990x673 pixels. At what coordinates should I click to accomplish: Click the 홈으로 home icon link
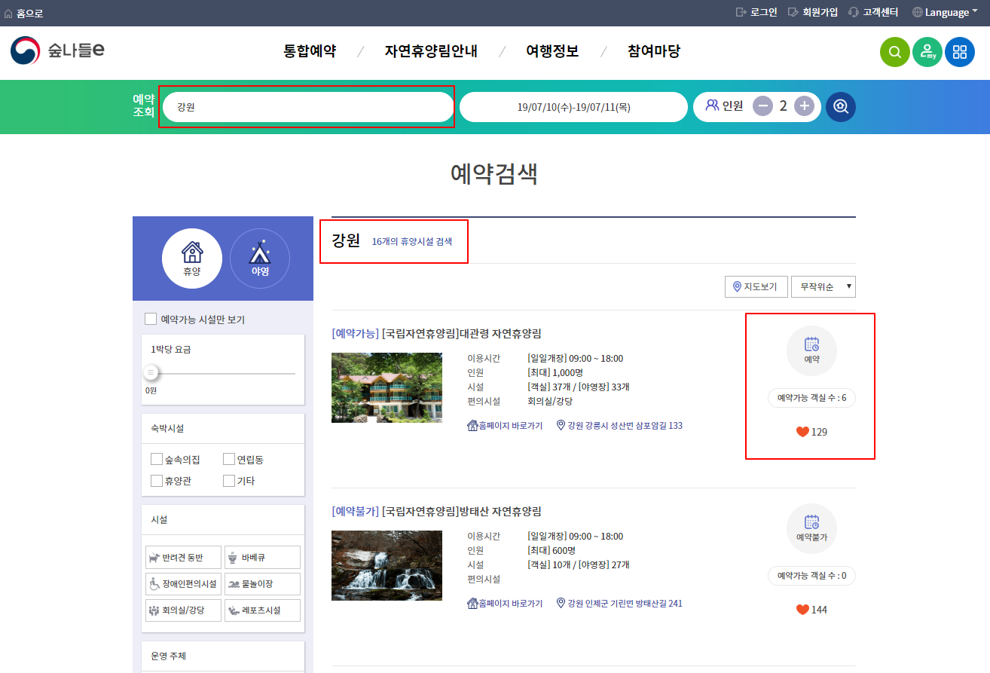23,13
